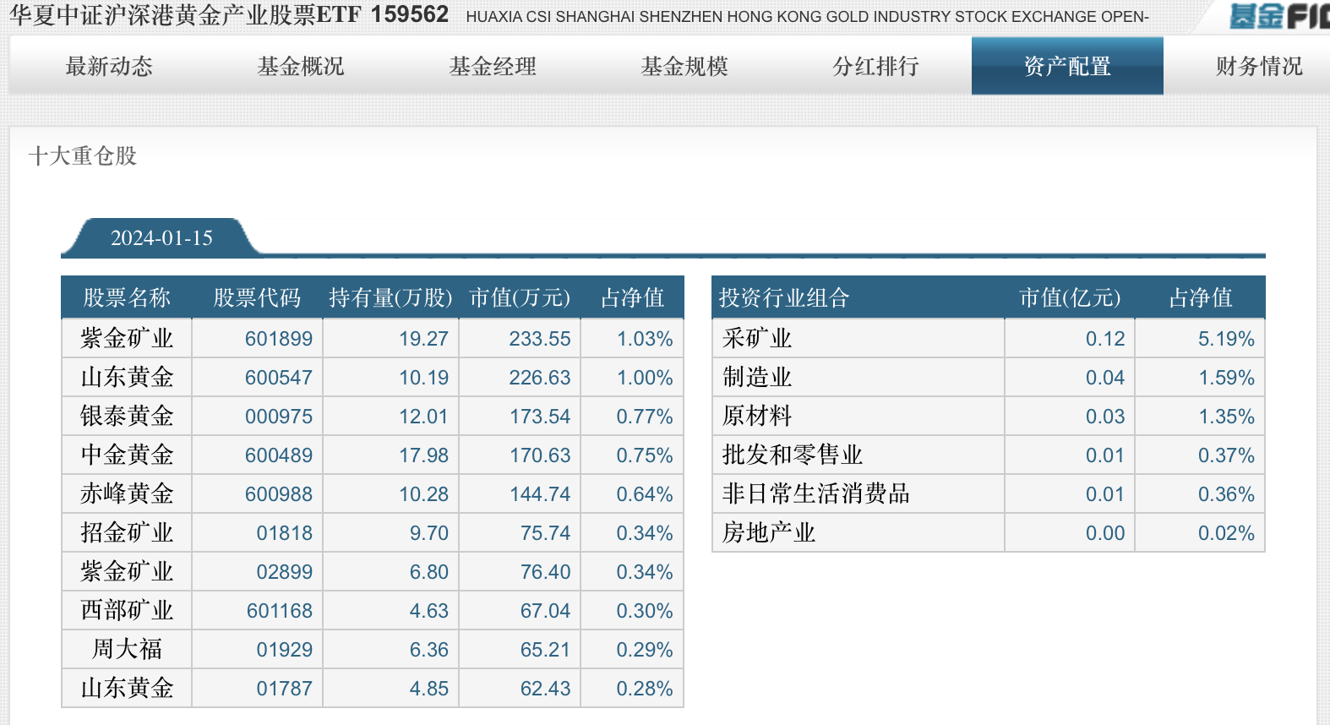Select the 西部矿业 stock name
1330x725 pixels.
(127, 611)
